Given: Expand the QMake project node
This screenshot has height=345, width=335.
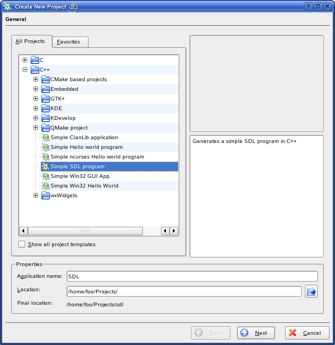Looking at the screenshot, I should 35,127.
